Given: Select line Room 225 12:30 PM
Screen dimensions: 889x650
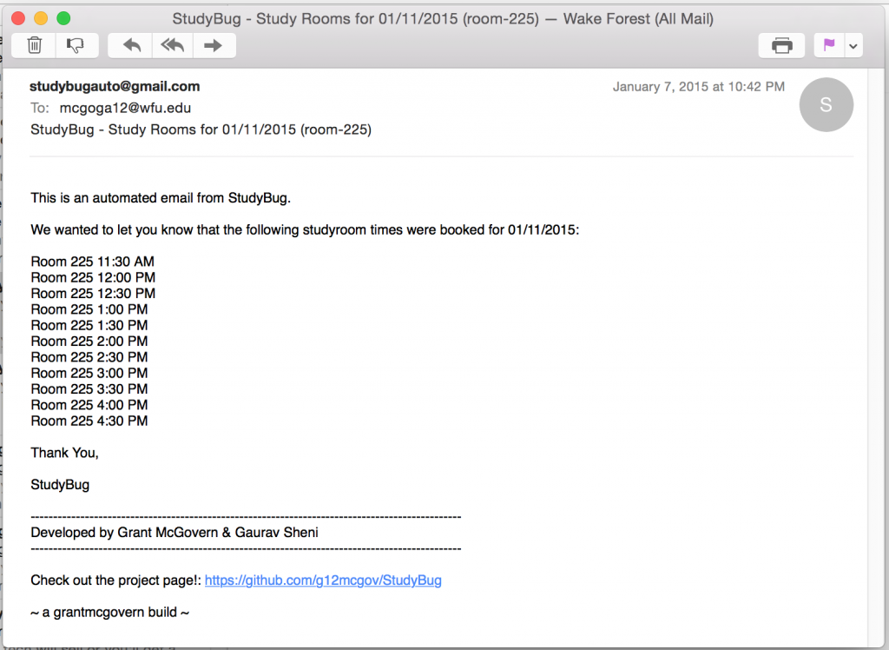Looking at the screenshot, I should click(x=93, y=294).
